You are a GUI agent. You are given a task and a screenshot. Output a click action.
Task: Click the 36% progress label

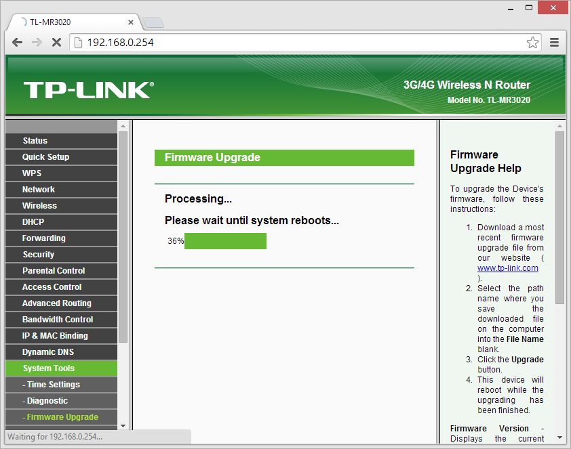[176, 241]
